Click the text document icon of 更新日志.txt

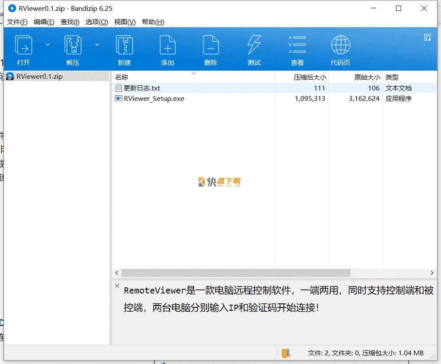119,88
